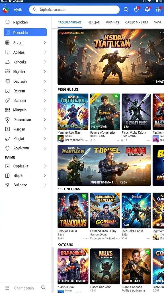Click the Miagailo grid icon
This screenshot has height=293, width=164.
7,110
